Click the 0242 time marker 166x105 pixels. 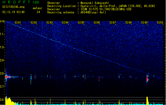click(x=34, y=22)
